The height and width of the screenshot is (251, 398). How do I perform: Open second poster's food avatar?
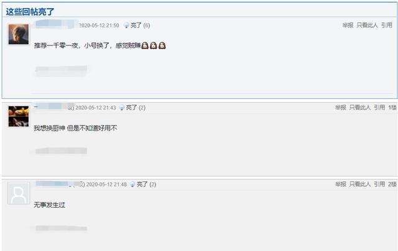coord(19,116)
